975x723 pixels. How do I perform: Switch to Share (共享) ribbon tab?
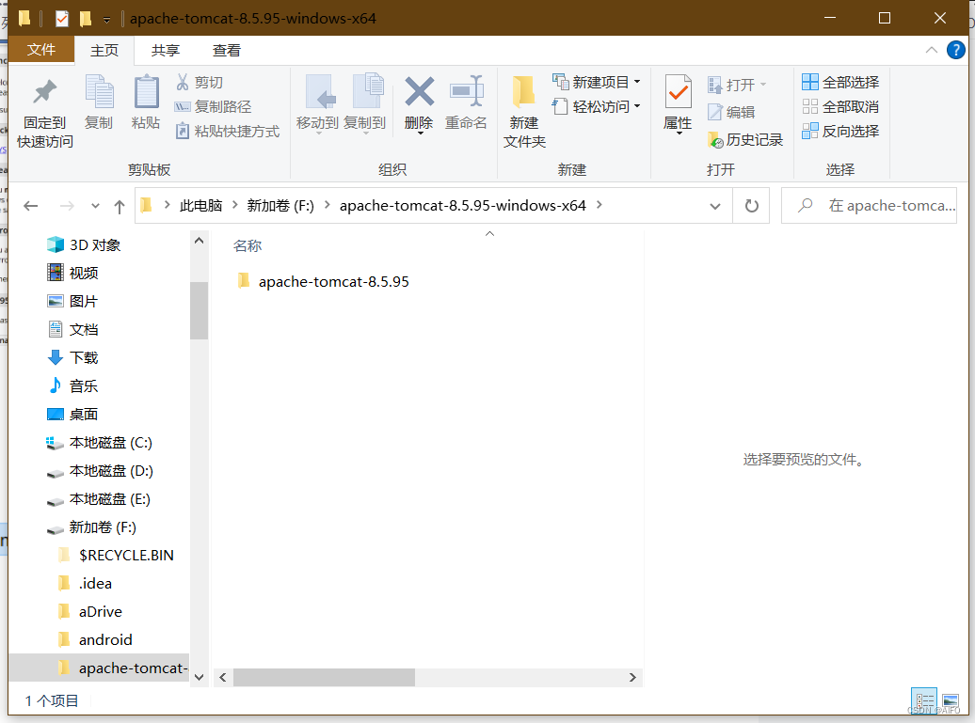[x=166, y=51]
